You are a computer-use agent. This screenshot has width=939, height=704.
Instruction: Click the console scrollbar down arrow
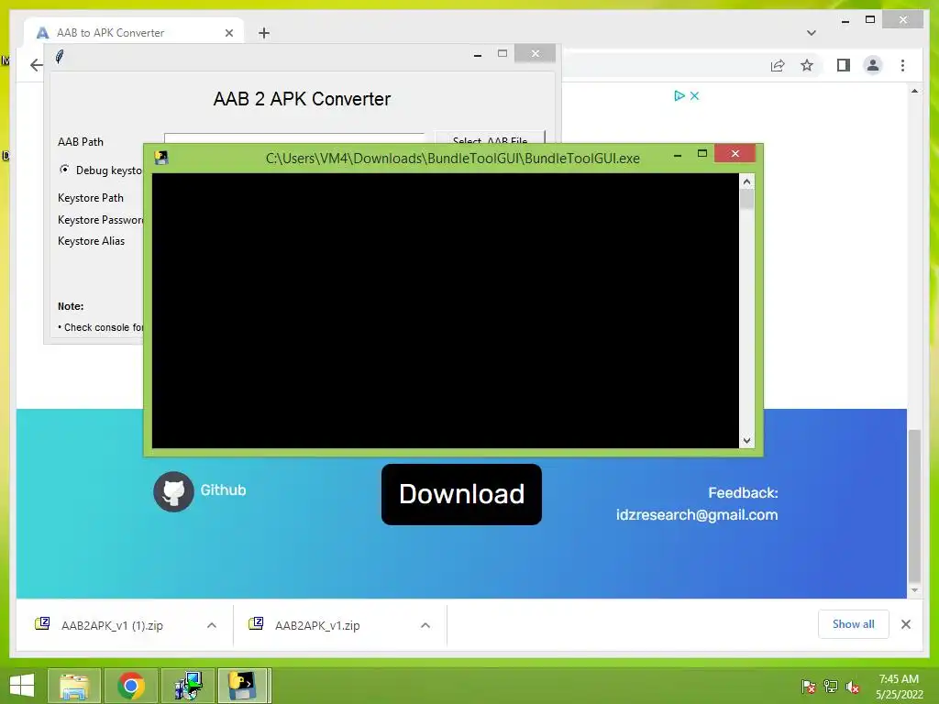coord(746,441)
